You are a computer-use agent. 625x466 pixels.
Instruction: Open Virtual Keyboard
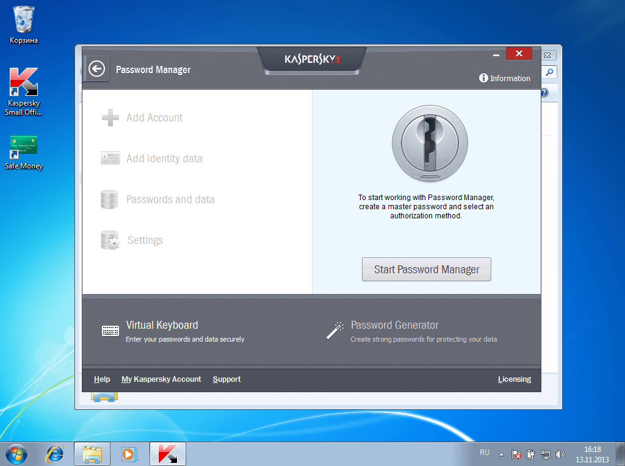click(162, 325)
